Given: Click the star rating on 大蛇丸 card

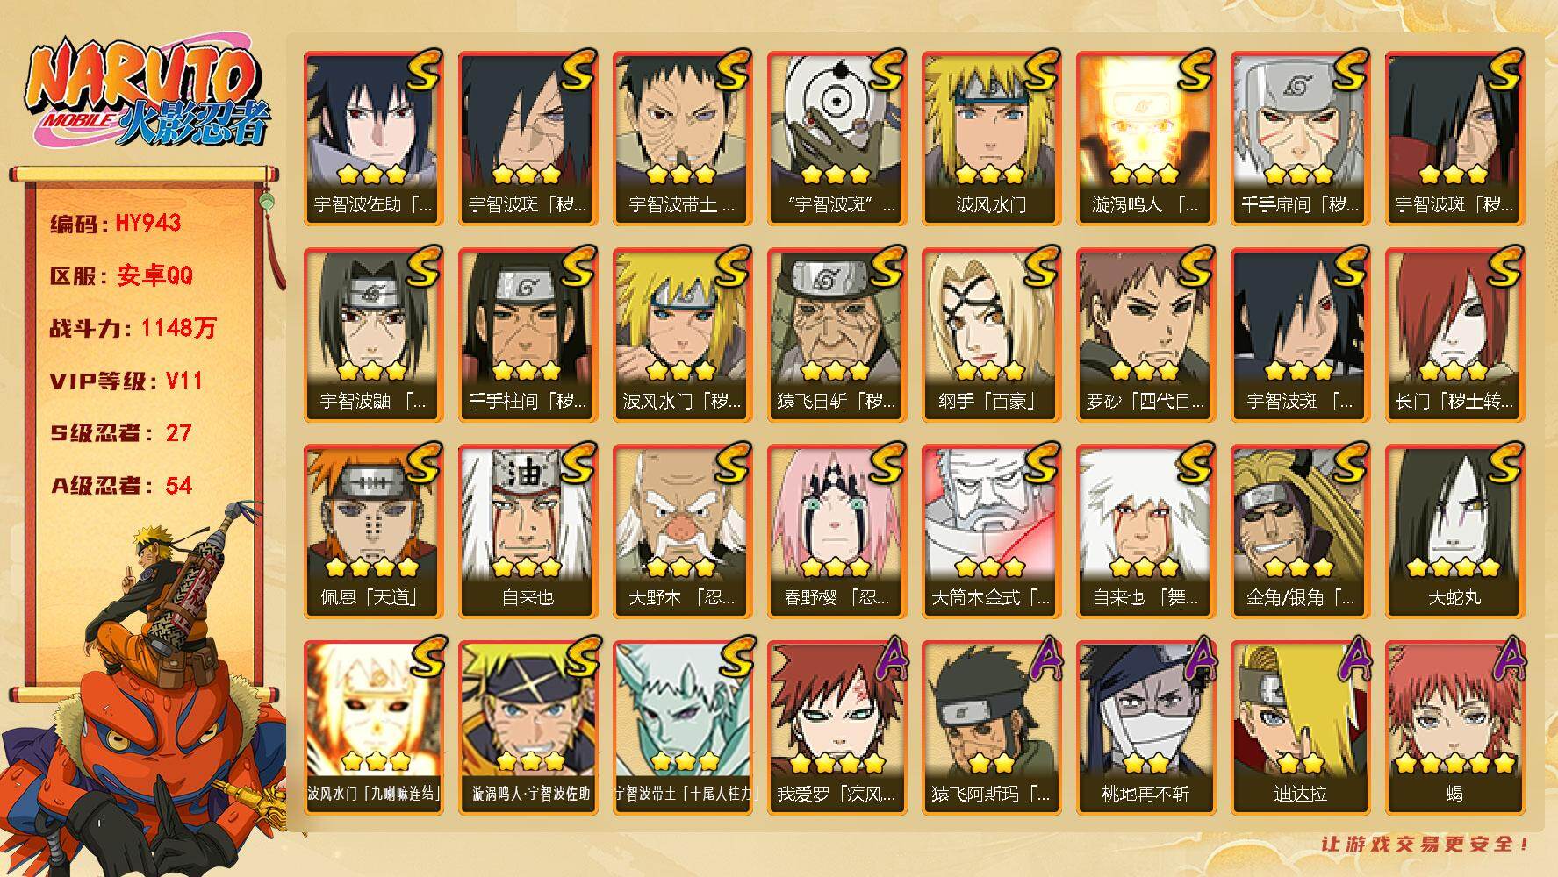Looking at the screenshot, I should pos(1454,567).
